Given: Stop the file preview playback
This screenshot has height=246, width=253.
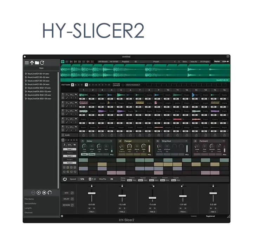Looking at the screenshot, I should 44,193.
